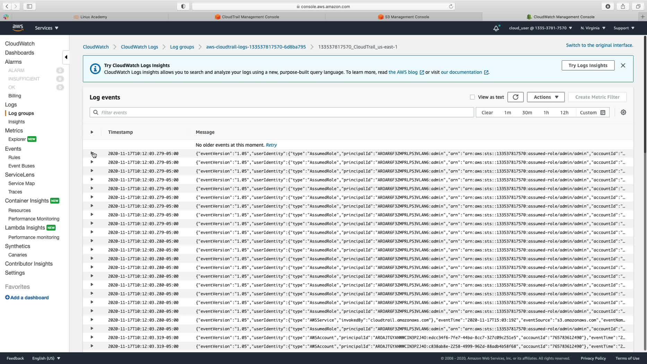Click the privacy shield icon
The width and height of the screenshot is (647, 364).
point(183,6)
